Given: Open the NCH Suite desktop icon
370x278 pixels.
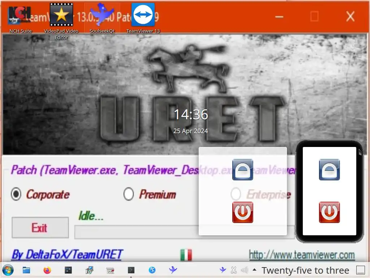Looking at the screenshot, I should (20, 18).
